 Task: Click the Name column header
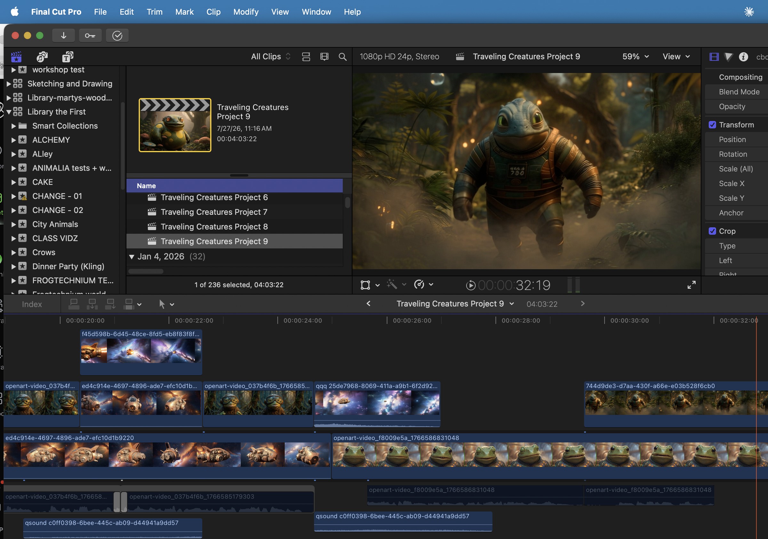[235, 186]
